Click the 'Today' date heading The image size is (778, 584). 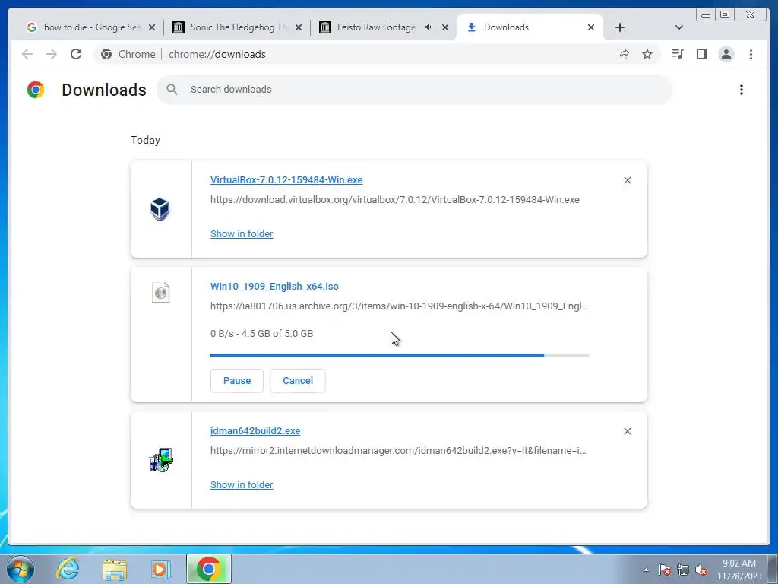(x=145, y=141)
